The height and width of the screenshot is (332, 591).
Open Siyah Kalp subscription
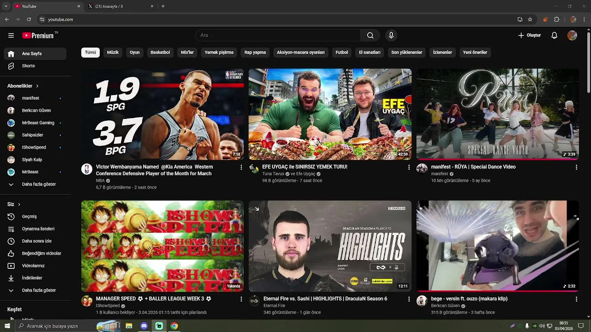tap(35, 160)
